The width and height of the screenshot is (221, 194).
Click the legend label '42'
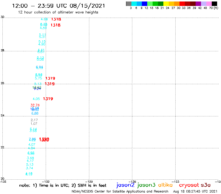(200, 8)
